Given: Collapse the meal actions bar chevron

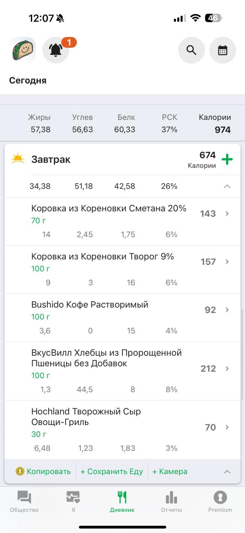Looking at the screenshot, I should 227,472.
